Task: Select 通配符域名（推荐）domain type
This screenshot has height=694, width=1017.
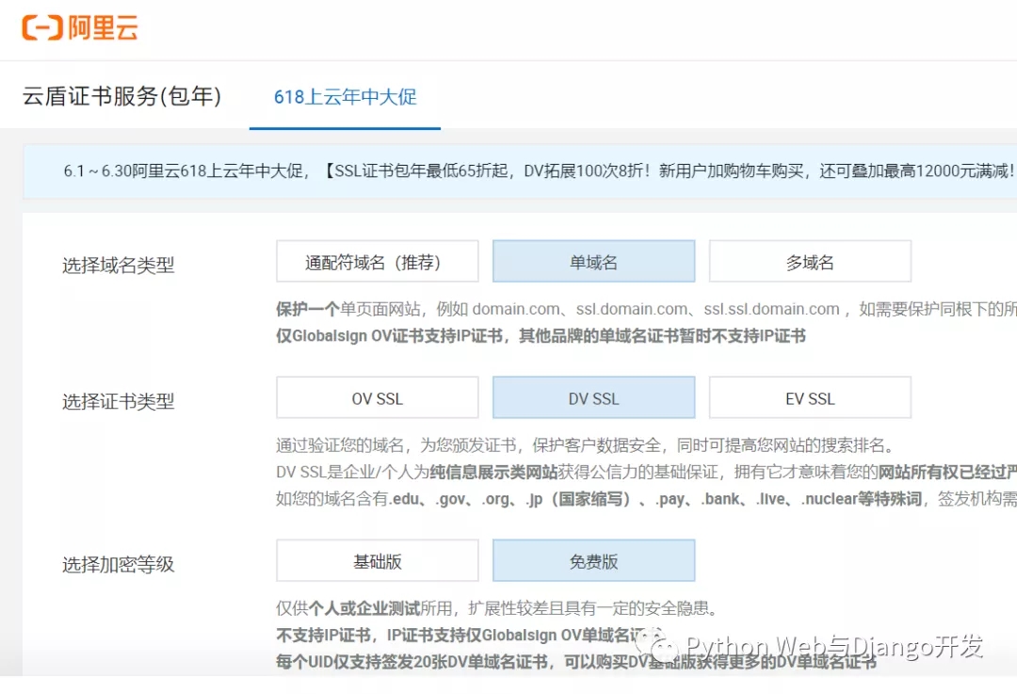Action: (x=378, y=262)
